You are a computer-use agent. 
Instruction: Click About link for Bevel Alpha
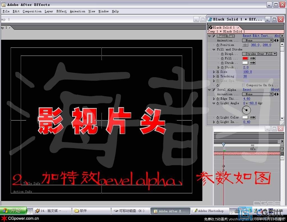click(x=275, y=90)
